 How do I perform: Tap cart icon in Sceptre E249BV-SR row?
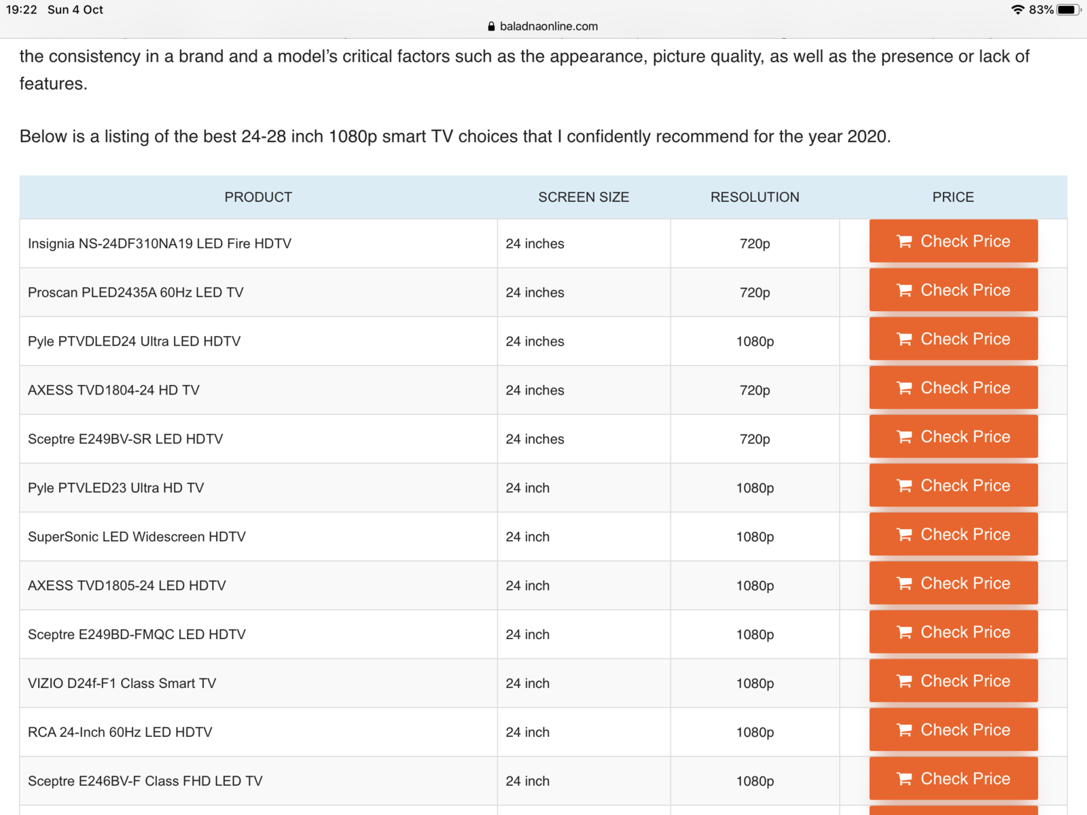point(904,437)
